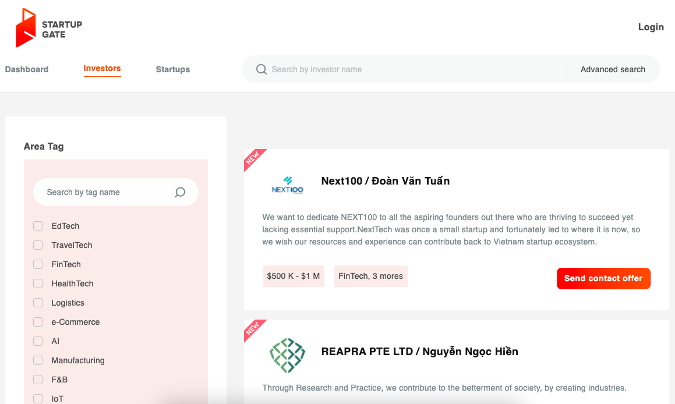Click the Area Tag heading
This screenshot has width=675, height=404.
tap(44, 146)
